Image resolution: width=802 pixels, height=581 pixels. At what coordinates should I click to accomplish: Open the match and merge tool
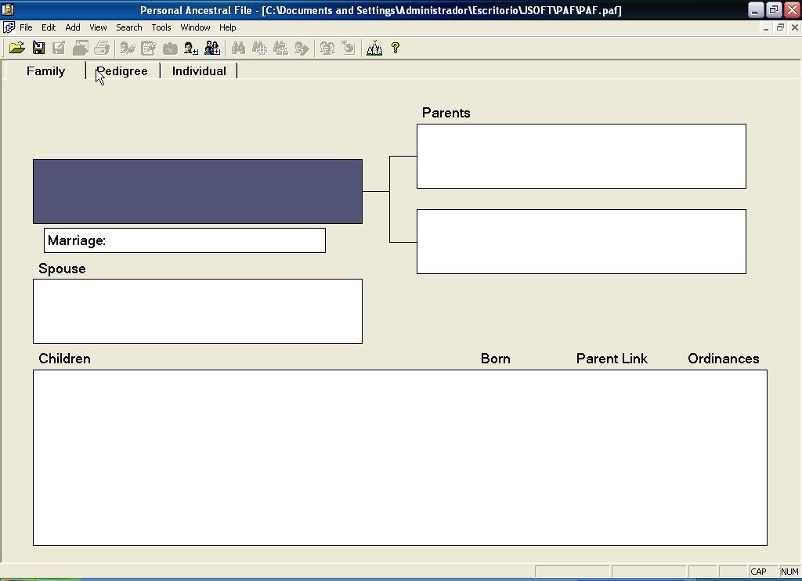(327, 48)
